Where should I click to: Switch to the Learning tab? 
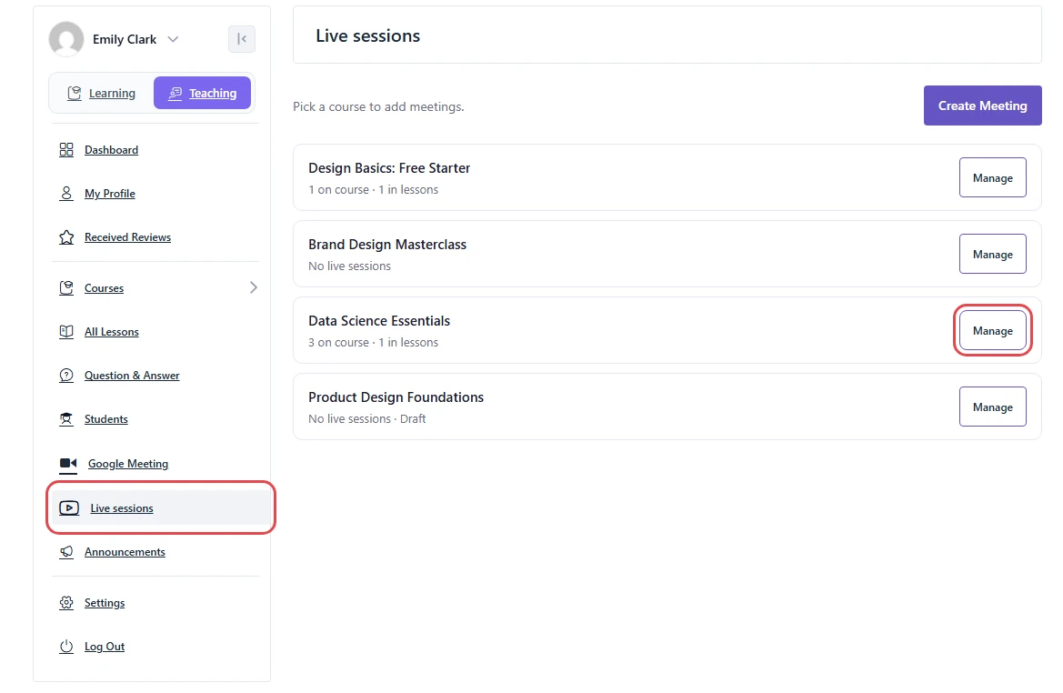click(101, 93)
